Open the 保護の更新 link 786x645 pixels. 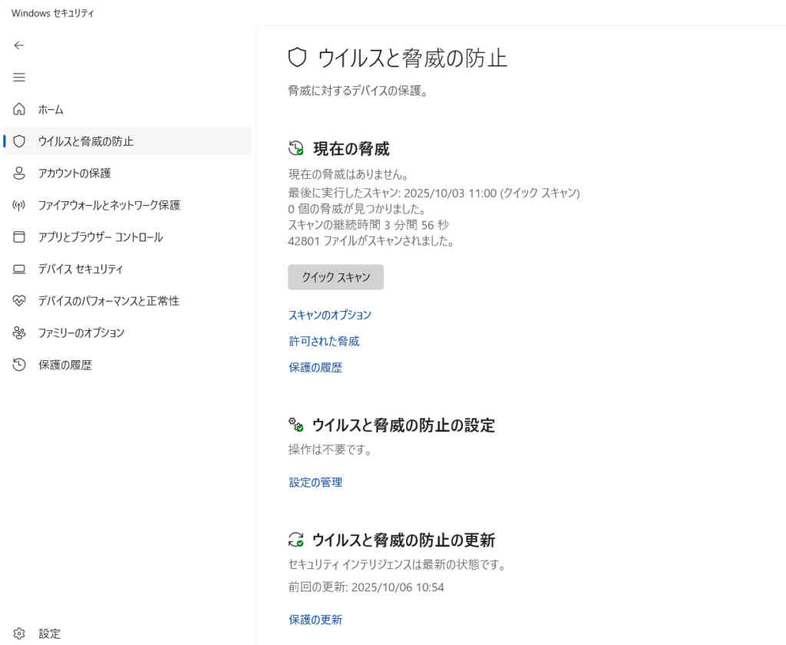click(x=315, y=620)
